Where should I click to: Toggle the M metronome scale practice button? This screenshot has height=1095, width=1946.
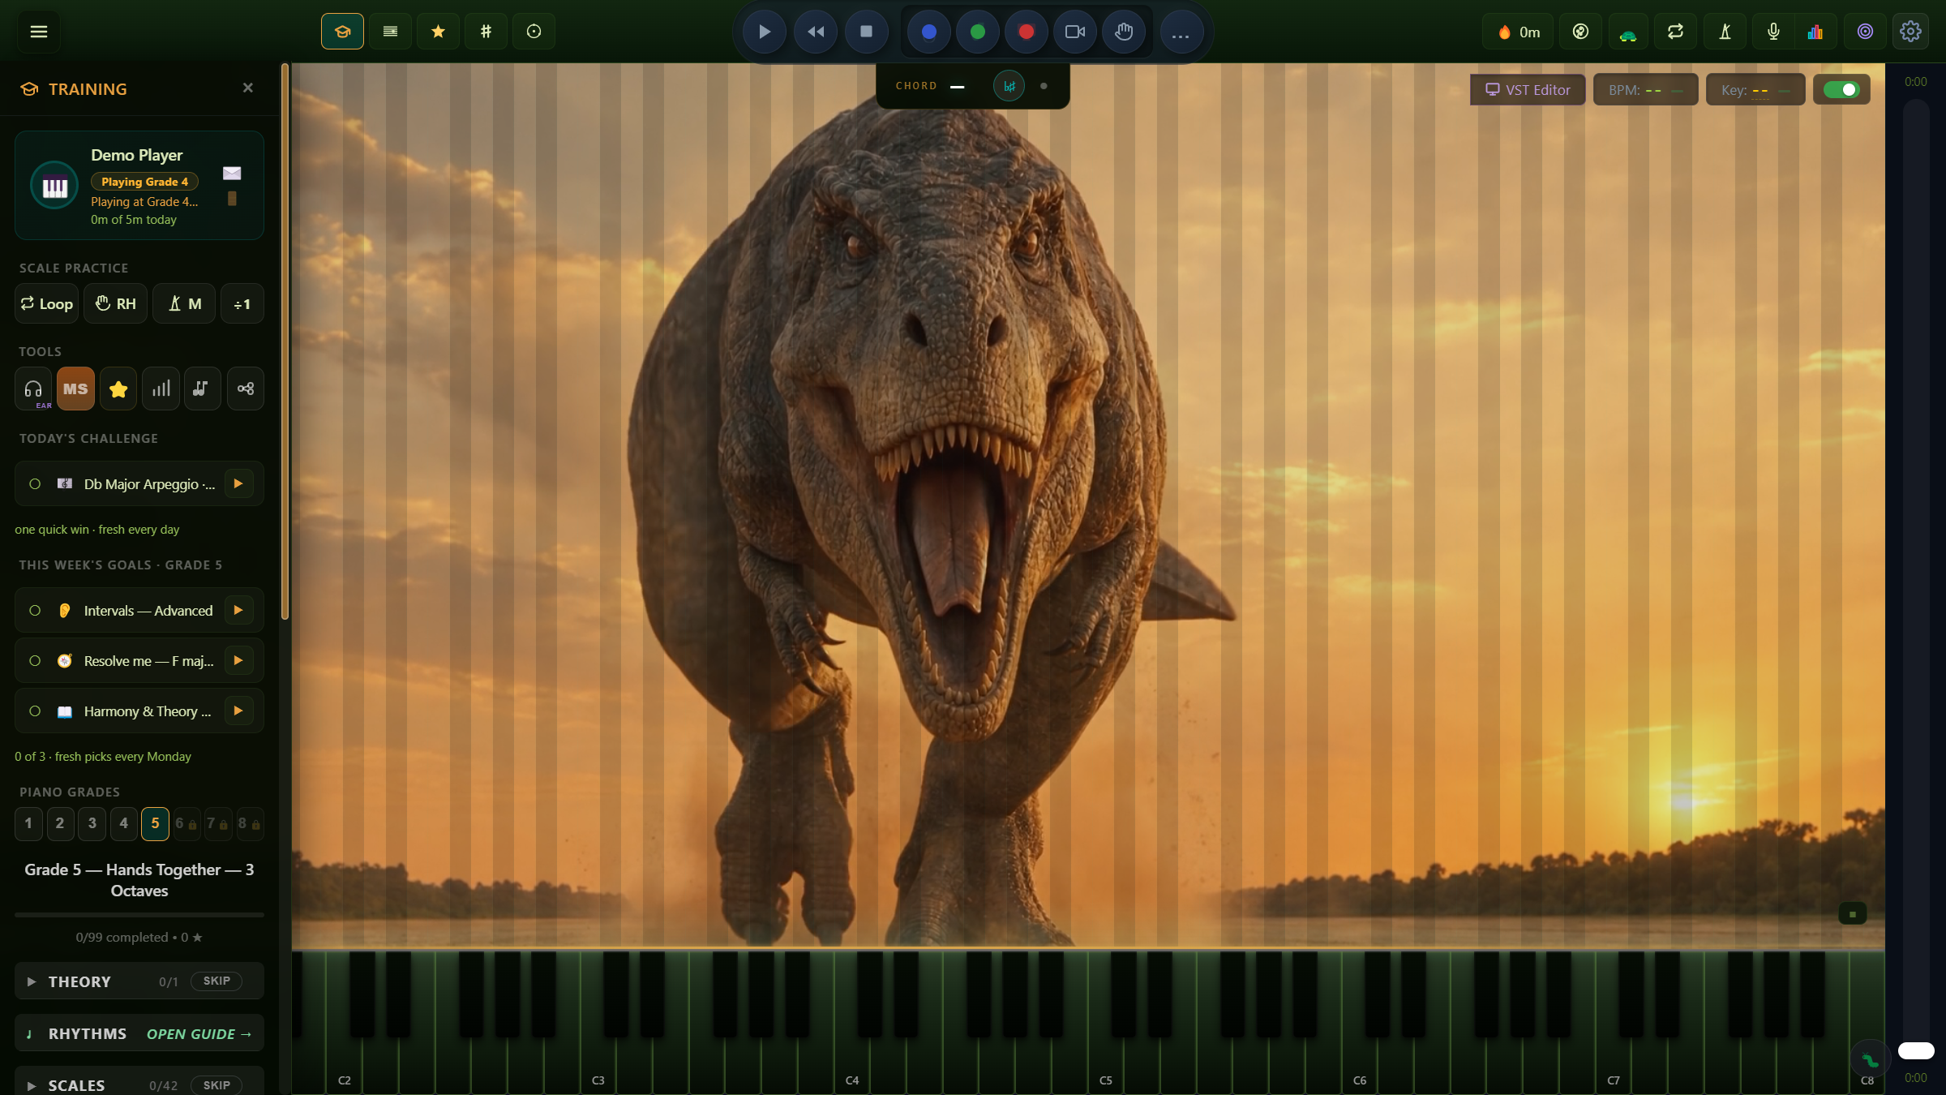pyautogui.click(x=184, y=303)
